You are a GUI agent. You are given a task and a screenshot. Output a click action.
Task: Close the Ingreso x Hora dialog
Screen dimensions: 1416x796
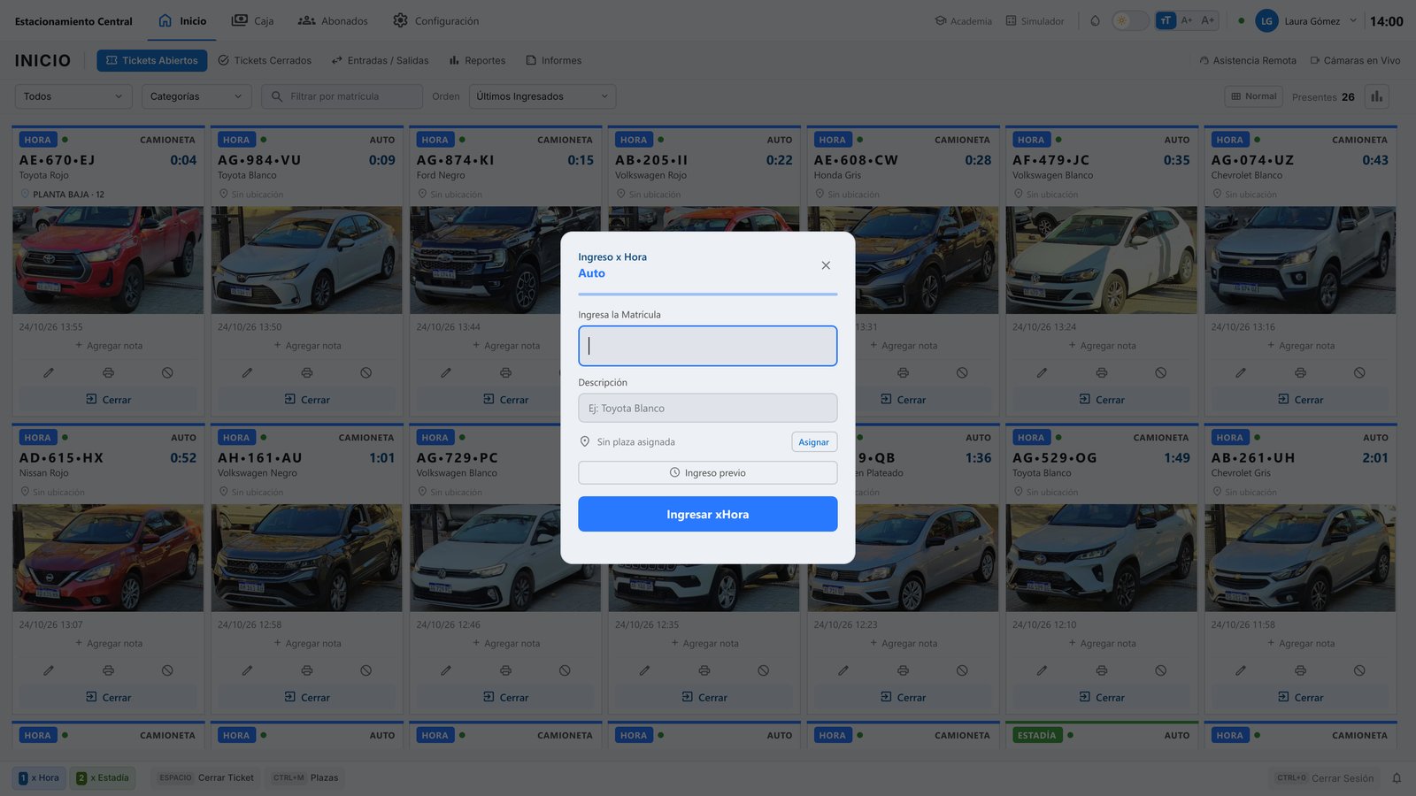(826, 265)
